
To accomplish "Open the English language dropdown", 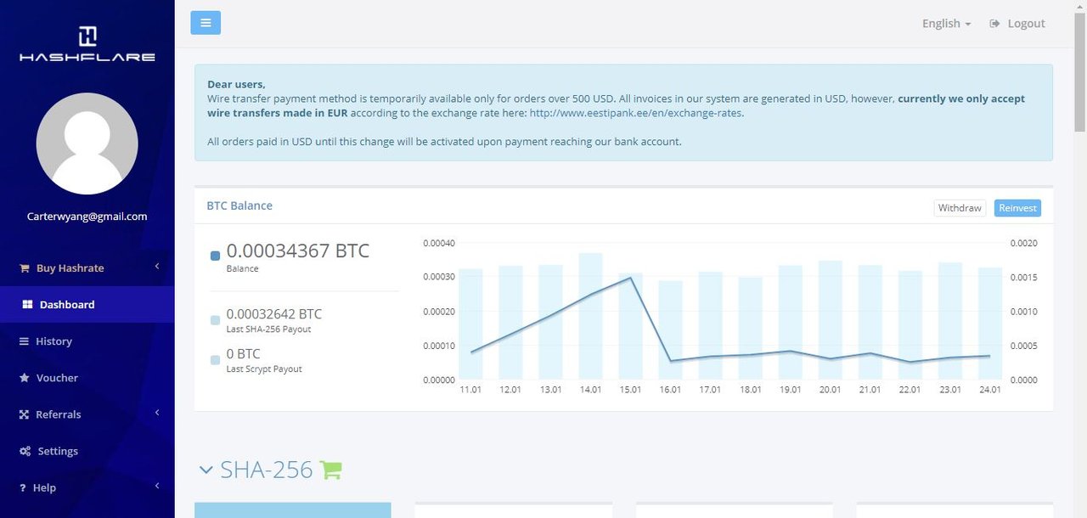I will click(x=946, y=24).
